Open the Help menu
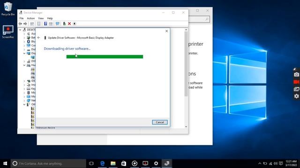 (50, 18)
